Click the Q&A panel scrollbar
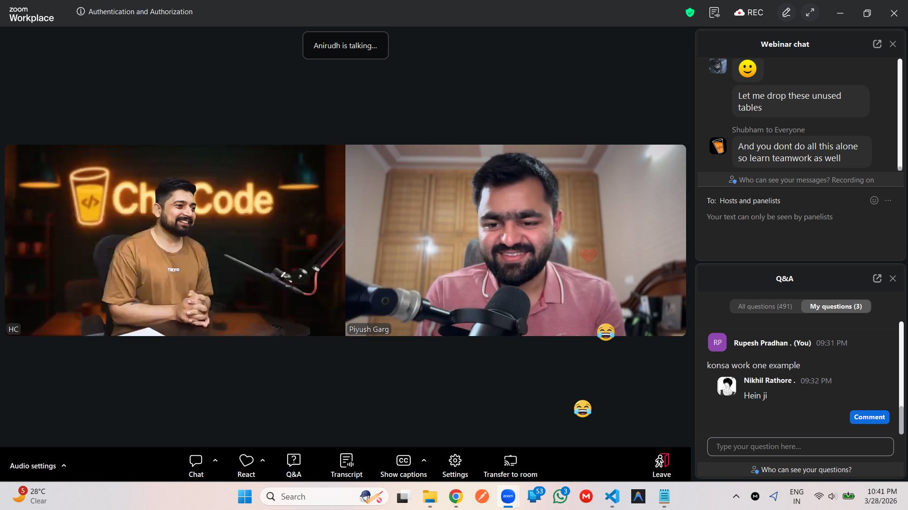The height and width of the screenshot is (510, 908). coord(901,378)
